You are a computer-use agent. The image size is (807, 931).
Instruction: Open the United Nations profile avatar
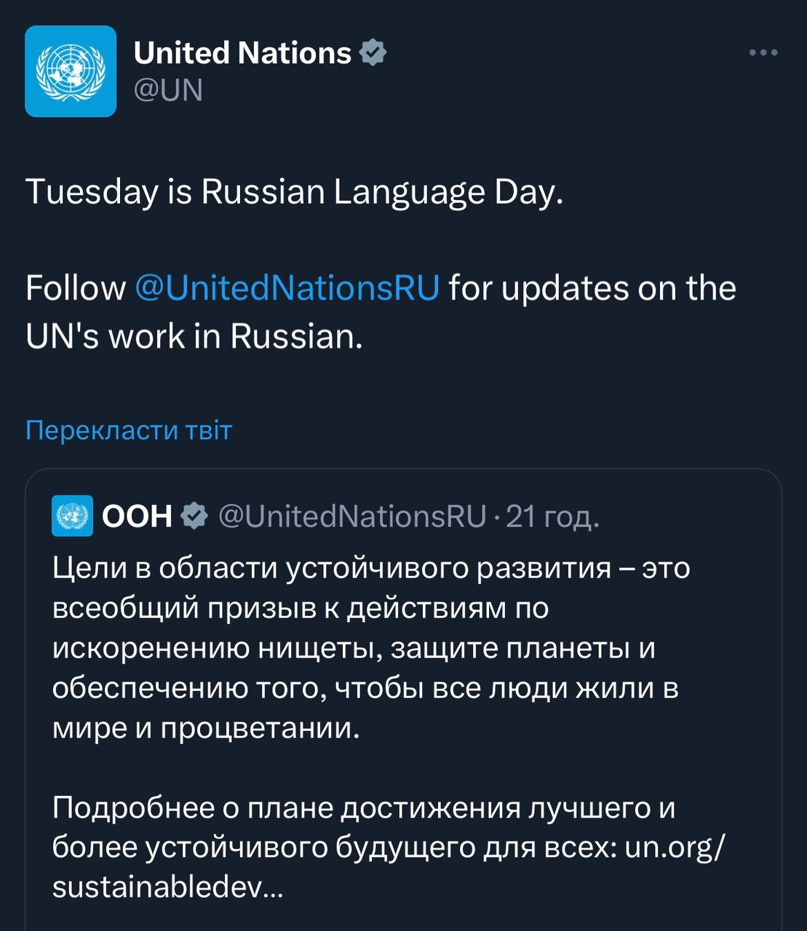(x=71, y=71)
